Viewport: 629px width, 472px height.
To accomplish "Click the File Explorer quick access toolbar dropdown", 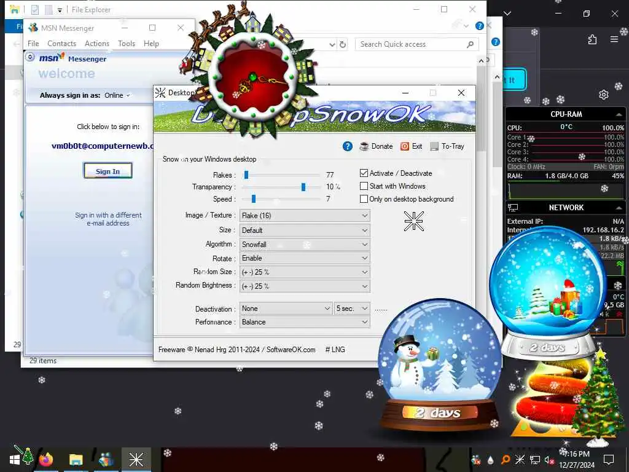I will (60, 10).
